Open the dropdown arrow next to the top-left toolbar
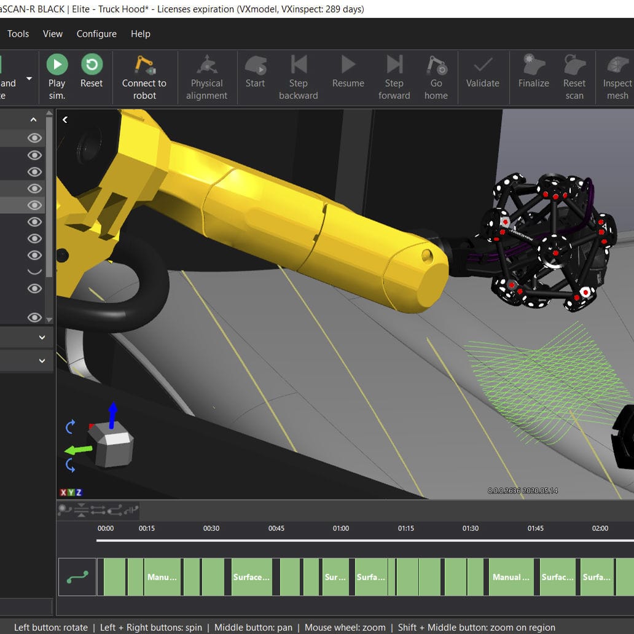This screenshot has height=634, width=634. (x=28, y=77)
